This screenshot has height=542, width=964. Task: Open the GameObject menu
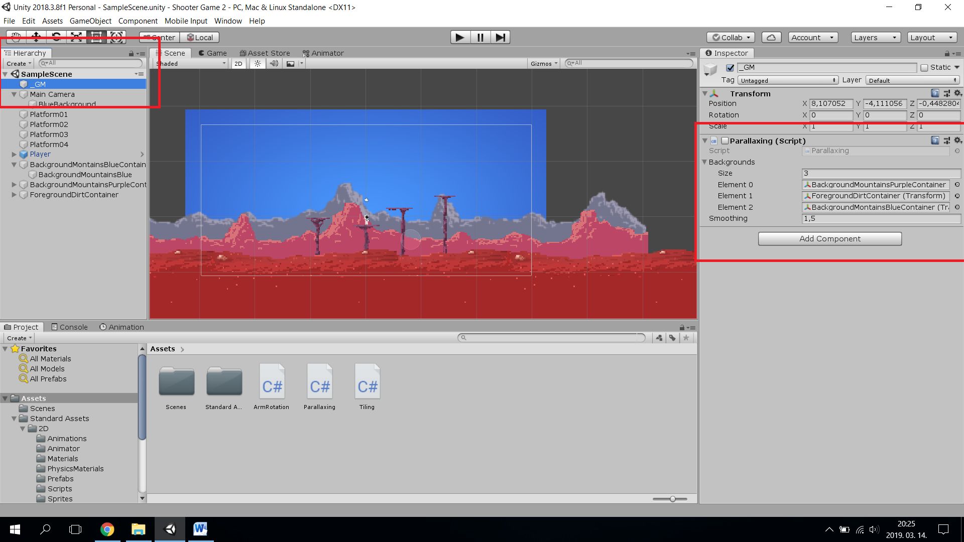[x=90, y=21]
